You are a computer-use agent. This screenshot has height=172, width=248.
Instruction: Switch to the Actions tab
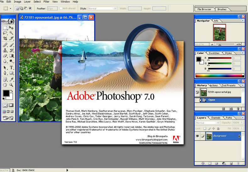point(214,85)
